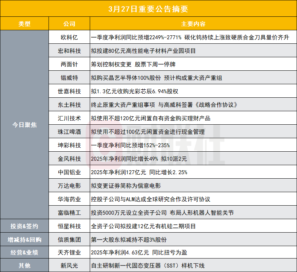Image resolution: width=297 pixels, height=272 pixels.
Task: Select company cell 两面针
Action: 69,64
